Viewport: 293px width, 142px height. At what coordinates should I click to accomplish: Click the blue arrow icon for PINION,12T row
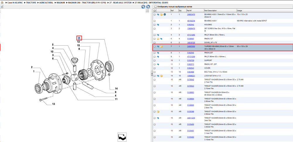pos(161,39)
